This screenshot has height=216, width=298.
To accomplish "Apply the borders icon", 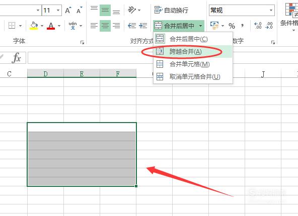I will click(12, 26).
